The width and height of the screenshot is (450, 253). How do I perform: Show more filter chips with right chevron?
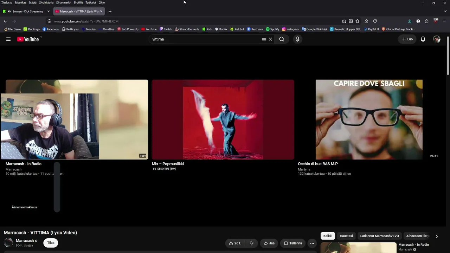(437, 236)
